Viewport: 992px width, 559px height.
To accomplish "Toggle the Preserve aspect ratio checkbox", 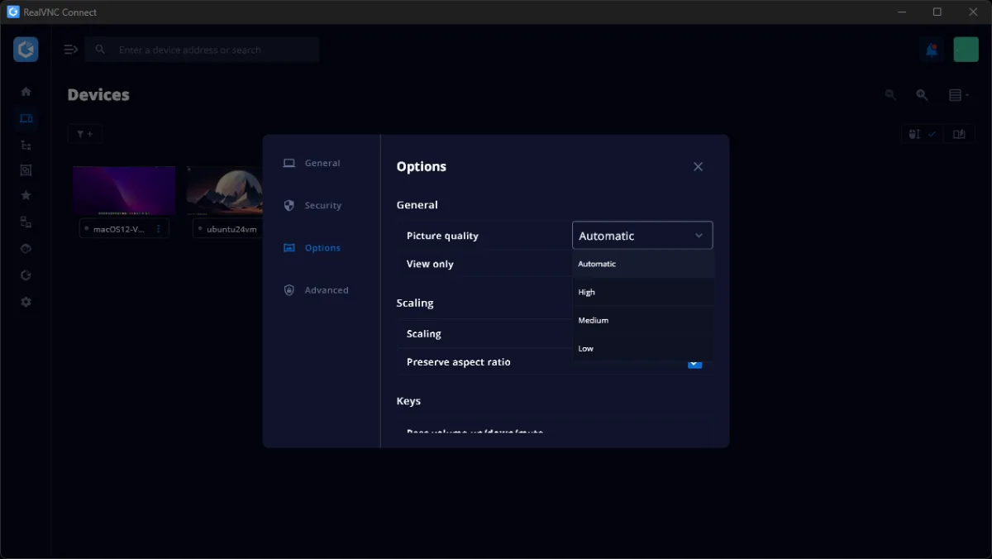I will [x=695, y=362].
